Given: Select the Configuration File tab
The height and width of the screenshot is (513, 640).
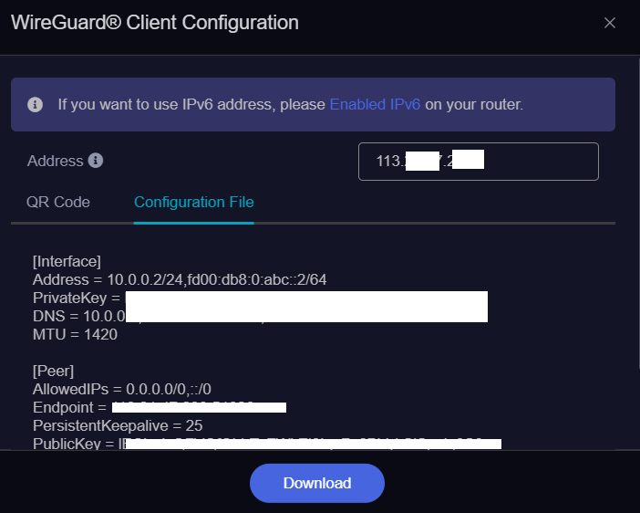Looking at the screenshot, I should 193,202.
